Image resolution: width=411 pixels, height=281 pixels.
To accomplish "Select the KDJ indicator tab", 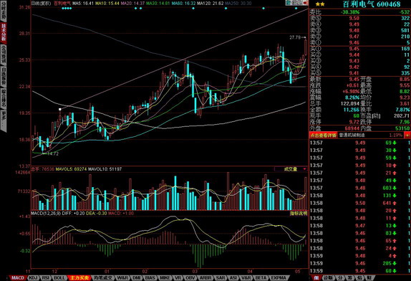I will pyautogui.click(x=33, y=277).
